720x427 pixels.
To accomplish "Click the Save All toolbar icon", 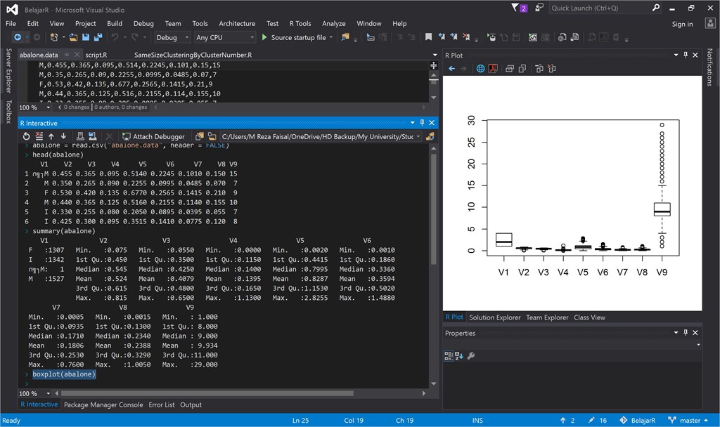I will click(x=97, y=37).
